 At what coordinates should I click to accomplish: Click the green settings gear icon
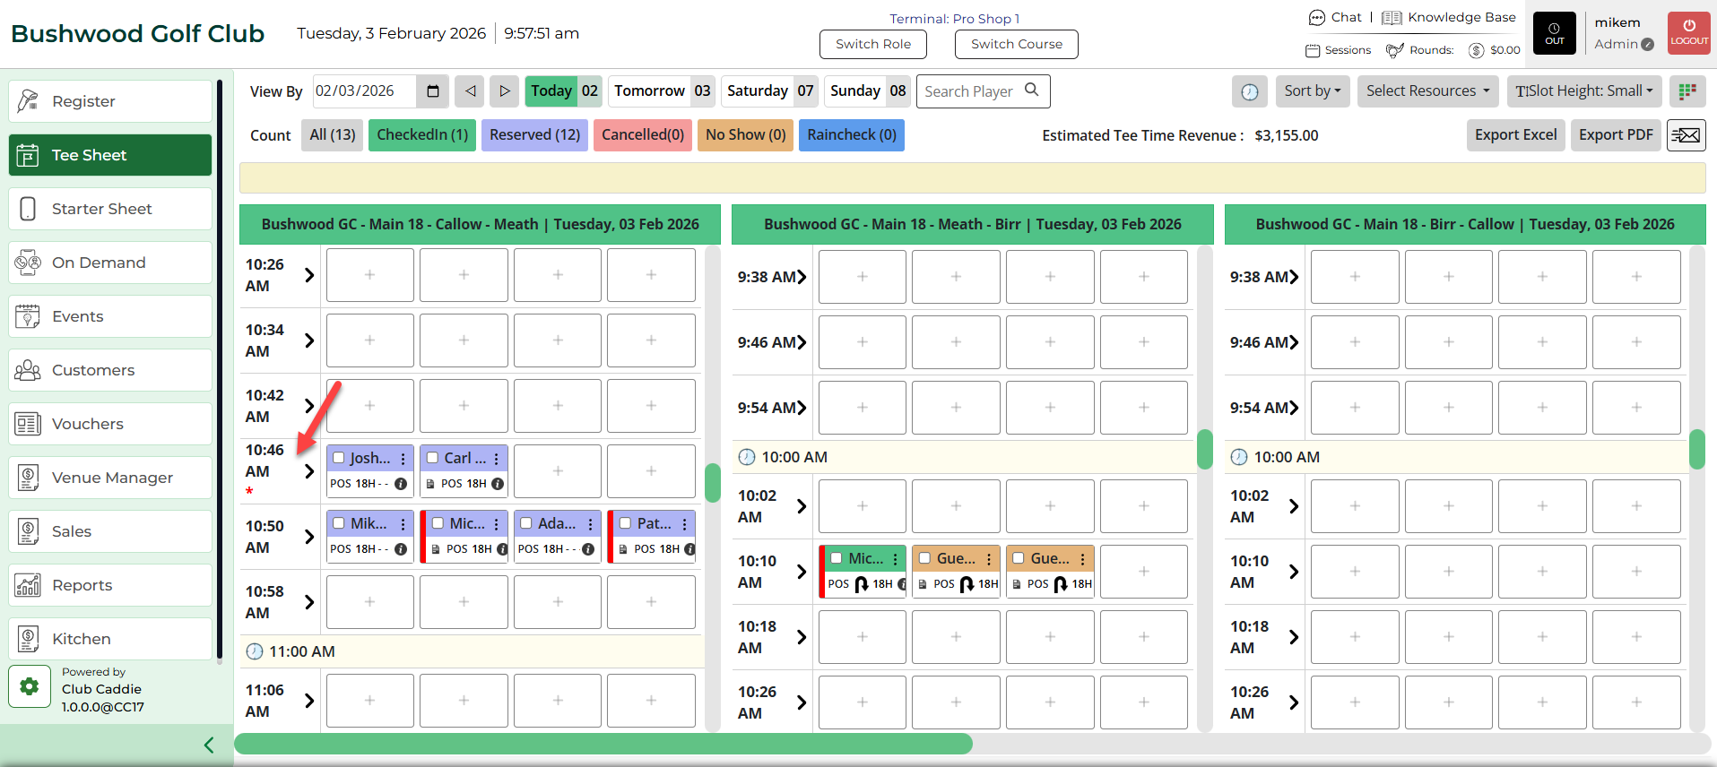[x=30, y=686]
